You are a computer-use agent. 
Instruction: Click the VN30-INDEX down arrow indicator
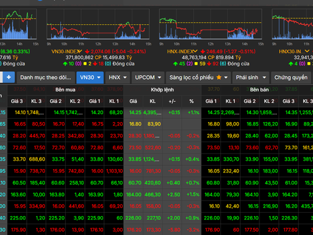[87, 52]
